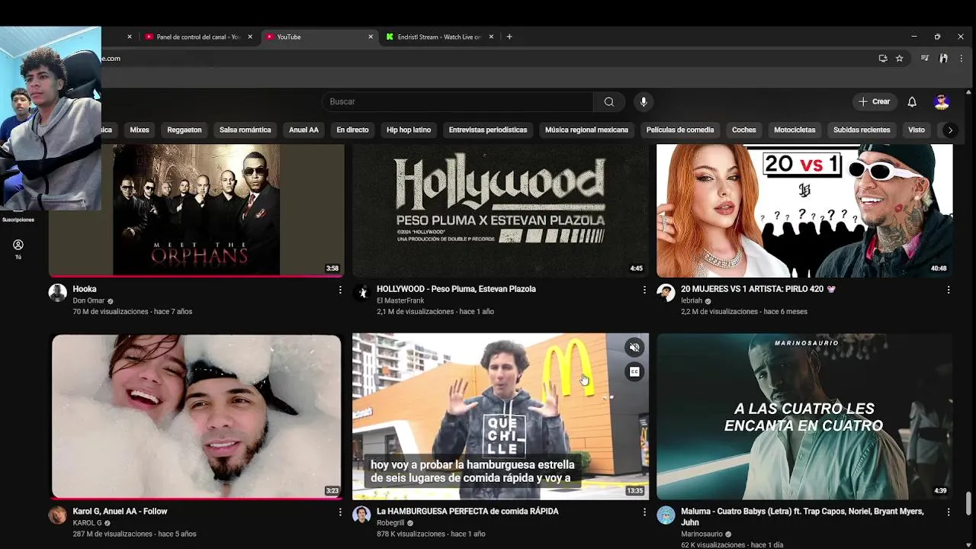
Task: Open options menu for HOLLYWOOD Peso Pluma video
Action: tap(644, 290)
